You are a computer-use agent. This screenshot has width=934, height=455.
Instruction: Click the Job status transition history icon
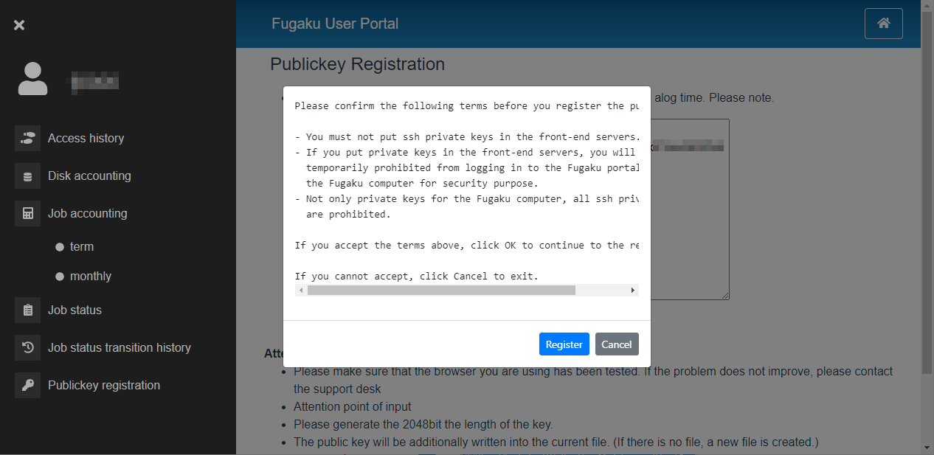27,348
